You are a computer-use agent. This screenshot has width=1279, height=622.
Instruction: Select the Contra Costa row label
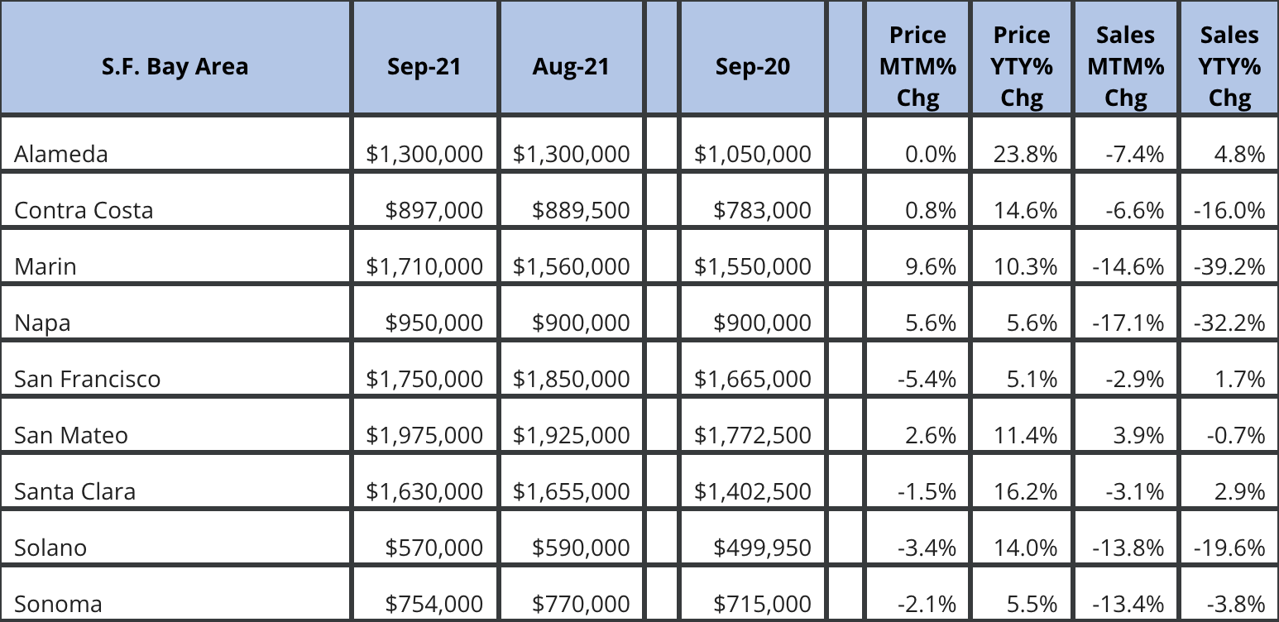click(x=84, y=210)
